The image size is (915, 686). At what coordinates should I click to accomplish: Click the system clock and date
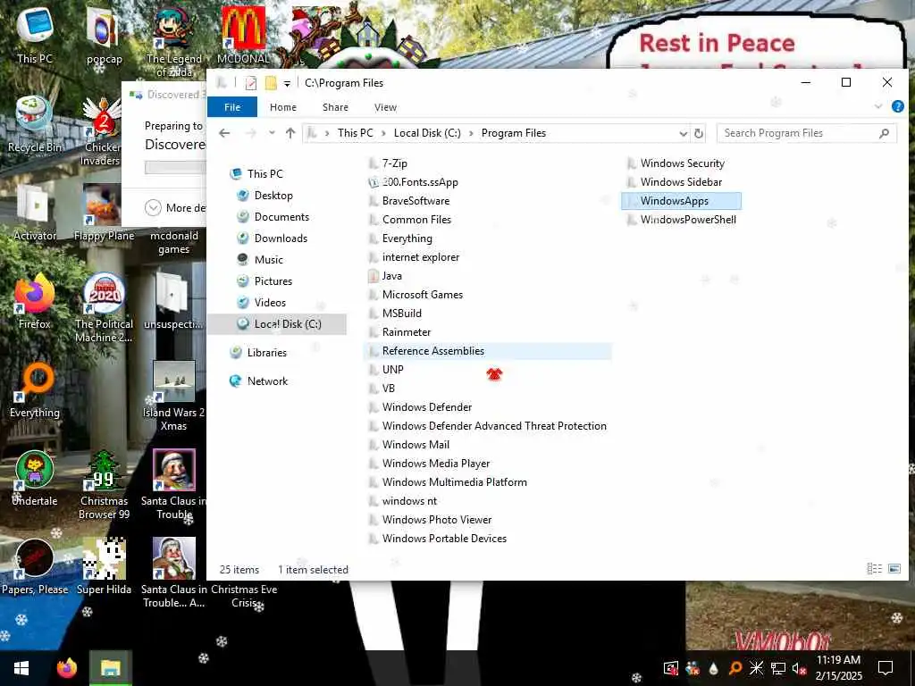point(838,668)
